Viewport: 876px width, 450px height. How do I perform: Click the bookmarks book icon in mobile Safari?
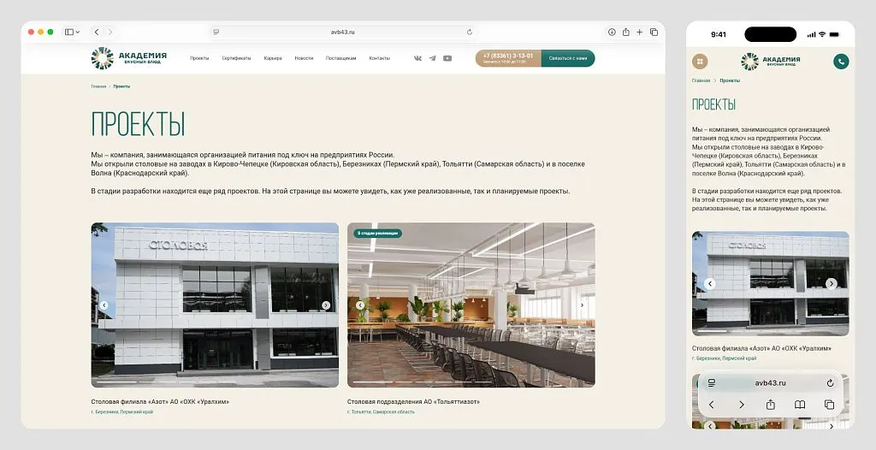800,405
